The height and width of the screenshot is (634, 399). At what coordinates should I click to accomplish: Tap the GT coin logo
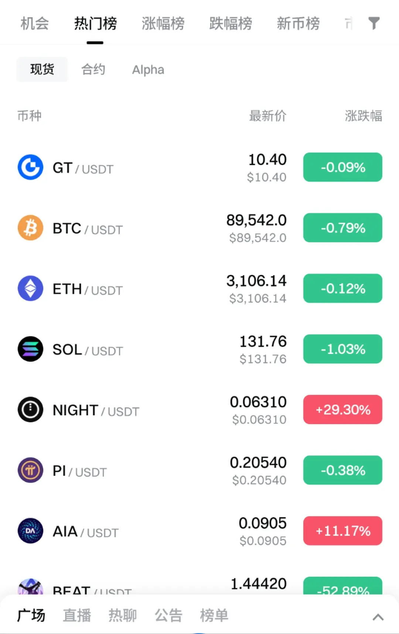[x=30, y=167]
